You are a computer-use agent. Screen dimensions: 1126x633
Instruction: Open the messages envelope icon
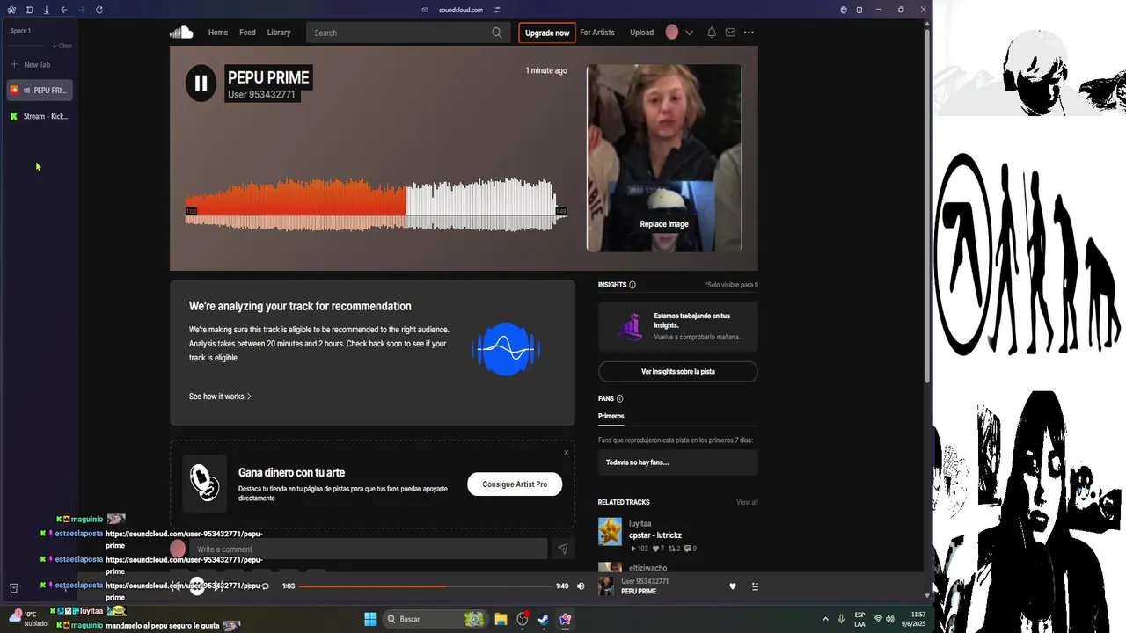(x=730, y=33)
